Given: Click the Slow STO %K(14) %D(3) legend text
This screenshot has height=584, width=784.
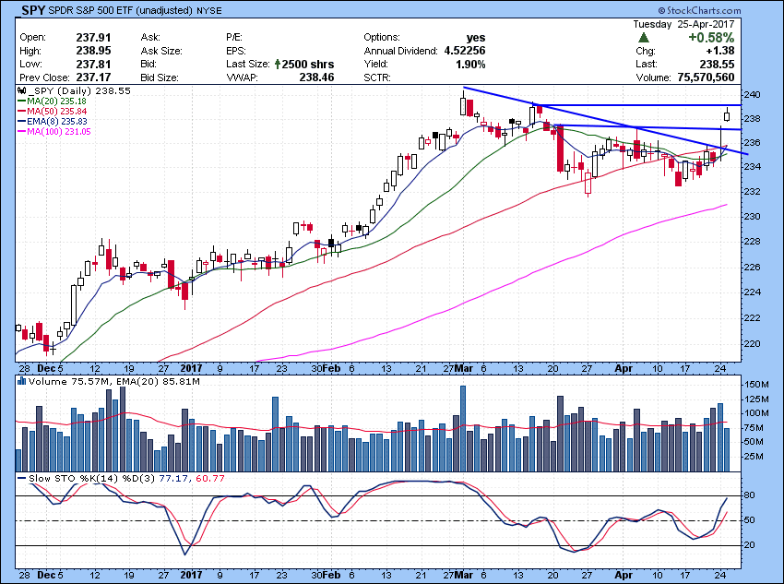Looking at the screenshot, I should pos(91,479).
